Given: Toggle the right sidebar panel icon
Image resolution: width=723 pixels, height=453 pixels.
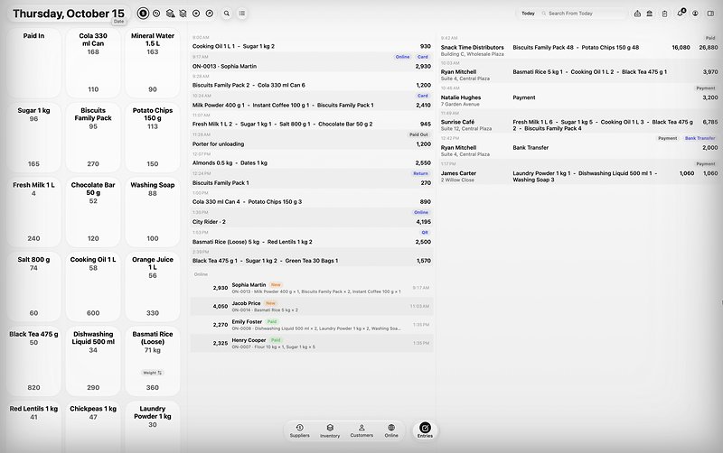Looking at the screenshot, I should tap(710, 14).
